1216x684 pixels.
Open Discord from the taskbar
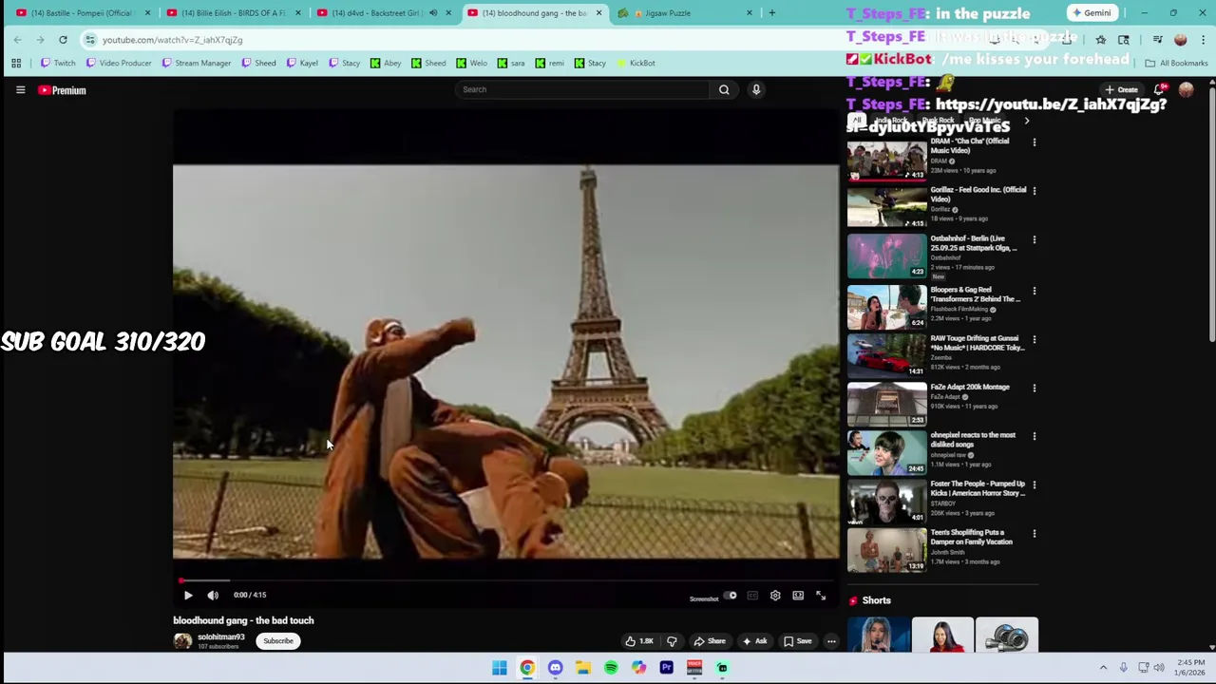tap(555, 668)
